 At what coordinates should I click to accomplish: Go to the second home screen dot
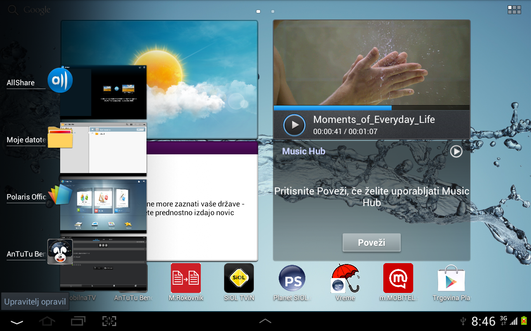[273, 12]
